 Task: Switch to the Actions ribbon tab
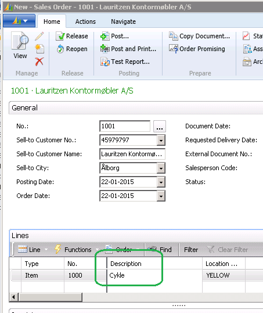85,21
